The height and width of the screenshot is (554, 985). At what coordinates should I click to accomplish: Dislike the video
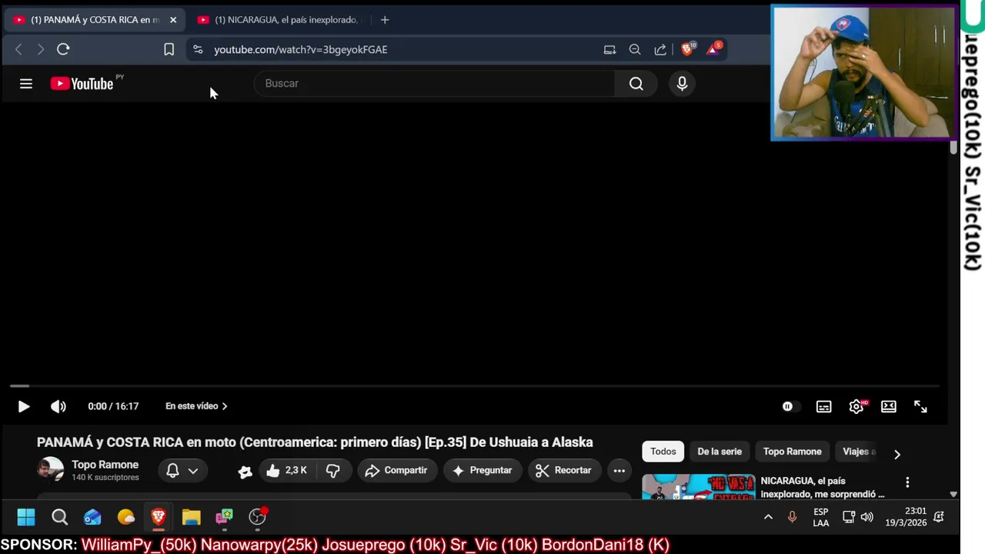point(333,470)
